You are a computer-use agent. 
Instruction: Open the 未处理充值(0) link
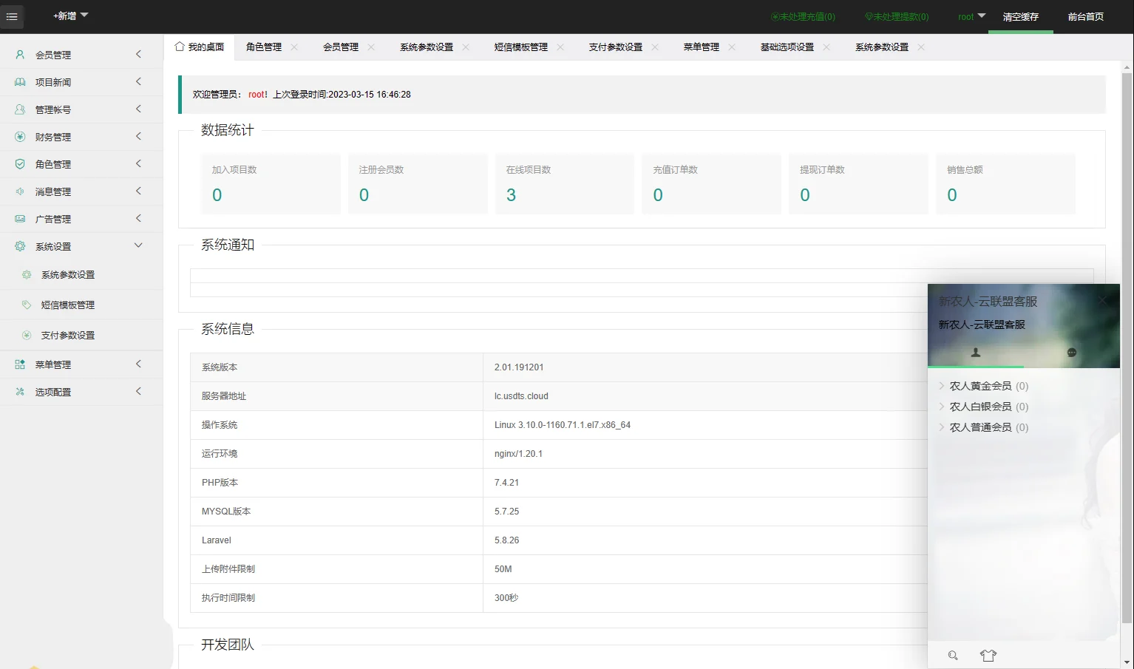803,16
